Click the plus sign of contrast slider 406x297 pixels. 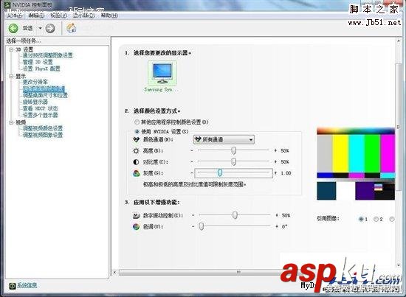pyautogui.click(x=275, y=162)
